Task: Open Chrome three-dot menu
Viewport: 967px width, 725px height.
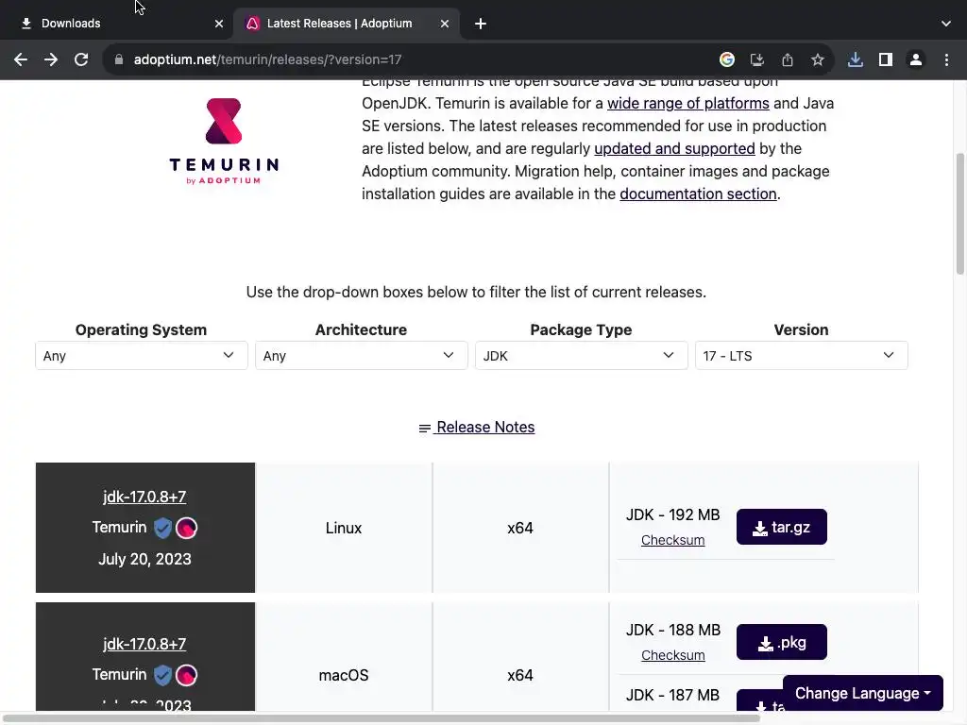Action: (x=946, y=59)
